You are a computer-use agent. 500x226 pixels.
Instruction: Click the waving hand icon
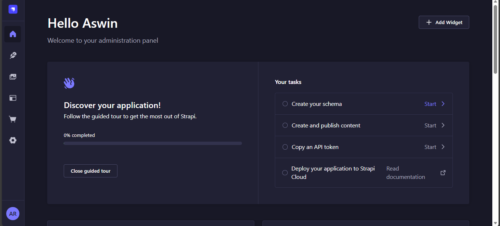tap(69, 83)
